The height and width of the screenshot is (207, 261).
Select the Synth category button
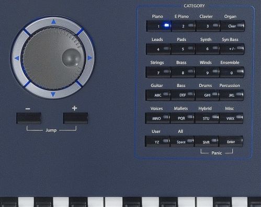click(208, 49)
